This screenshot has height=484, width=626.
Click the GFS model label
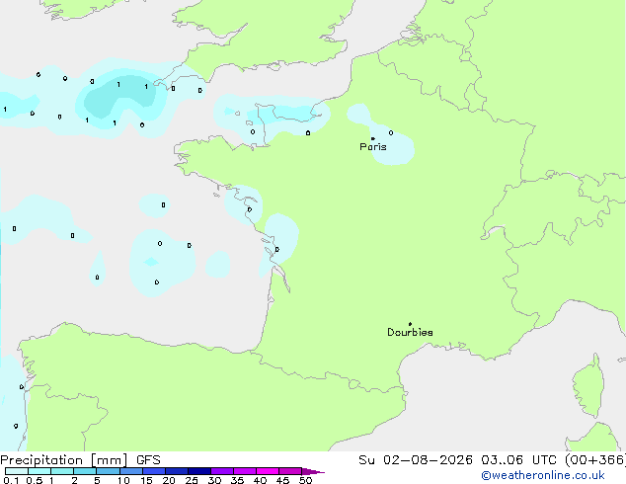(148, 460)
